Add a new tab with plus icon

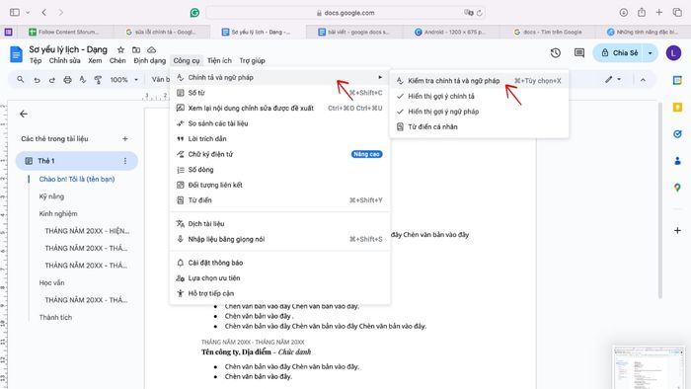pos(125,139)
